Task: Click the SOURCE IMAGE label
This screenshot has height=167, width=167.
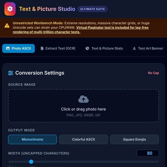Action: (22, 85)
